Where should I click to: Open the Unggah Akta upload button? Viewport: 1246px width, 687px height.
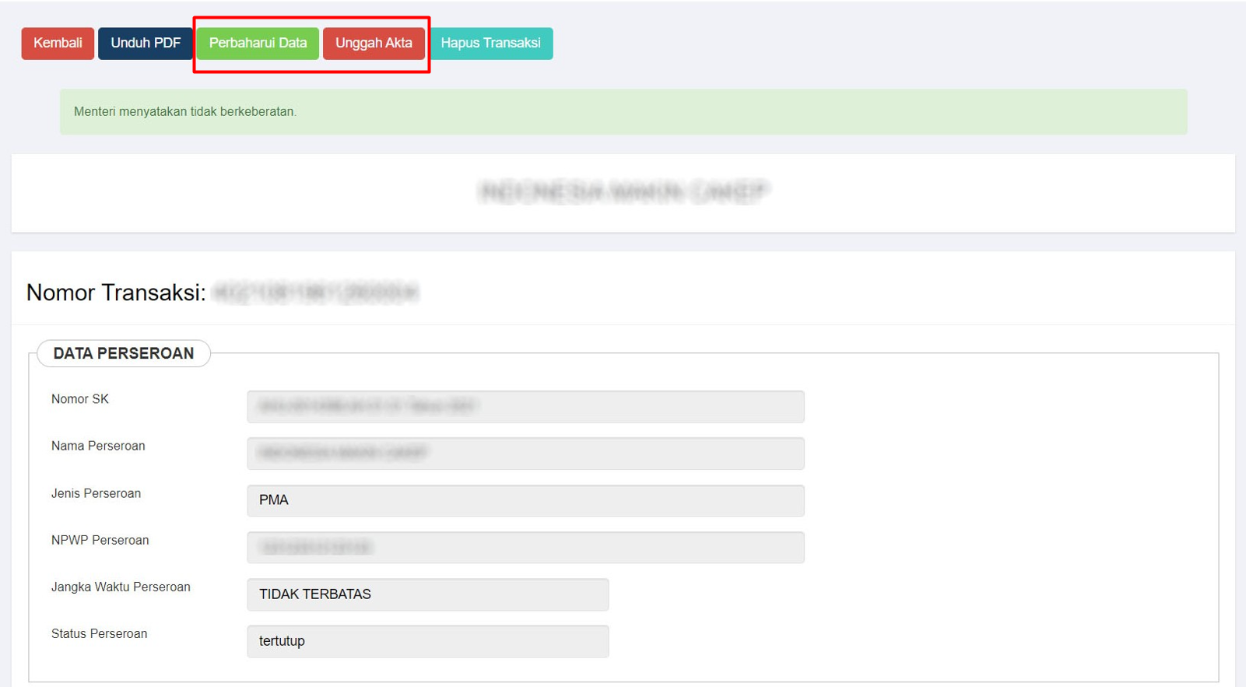pyautogui.click(x=374, y=44)
